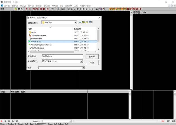Expand the arguments combo box arrow
Image resolution: width=176 pixels, height=125 pixels.
[83, 68]
